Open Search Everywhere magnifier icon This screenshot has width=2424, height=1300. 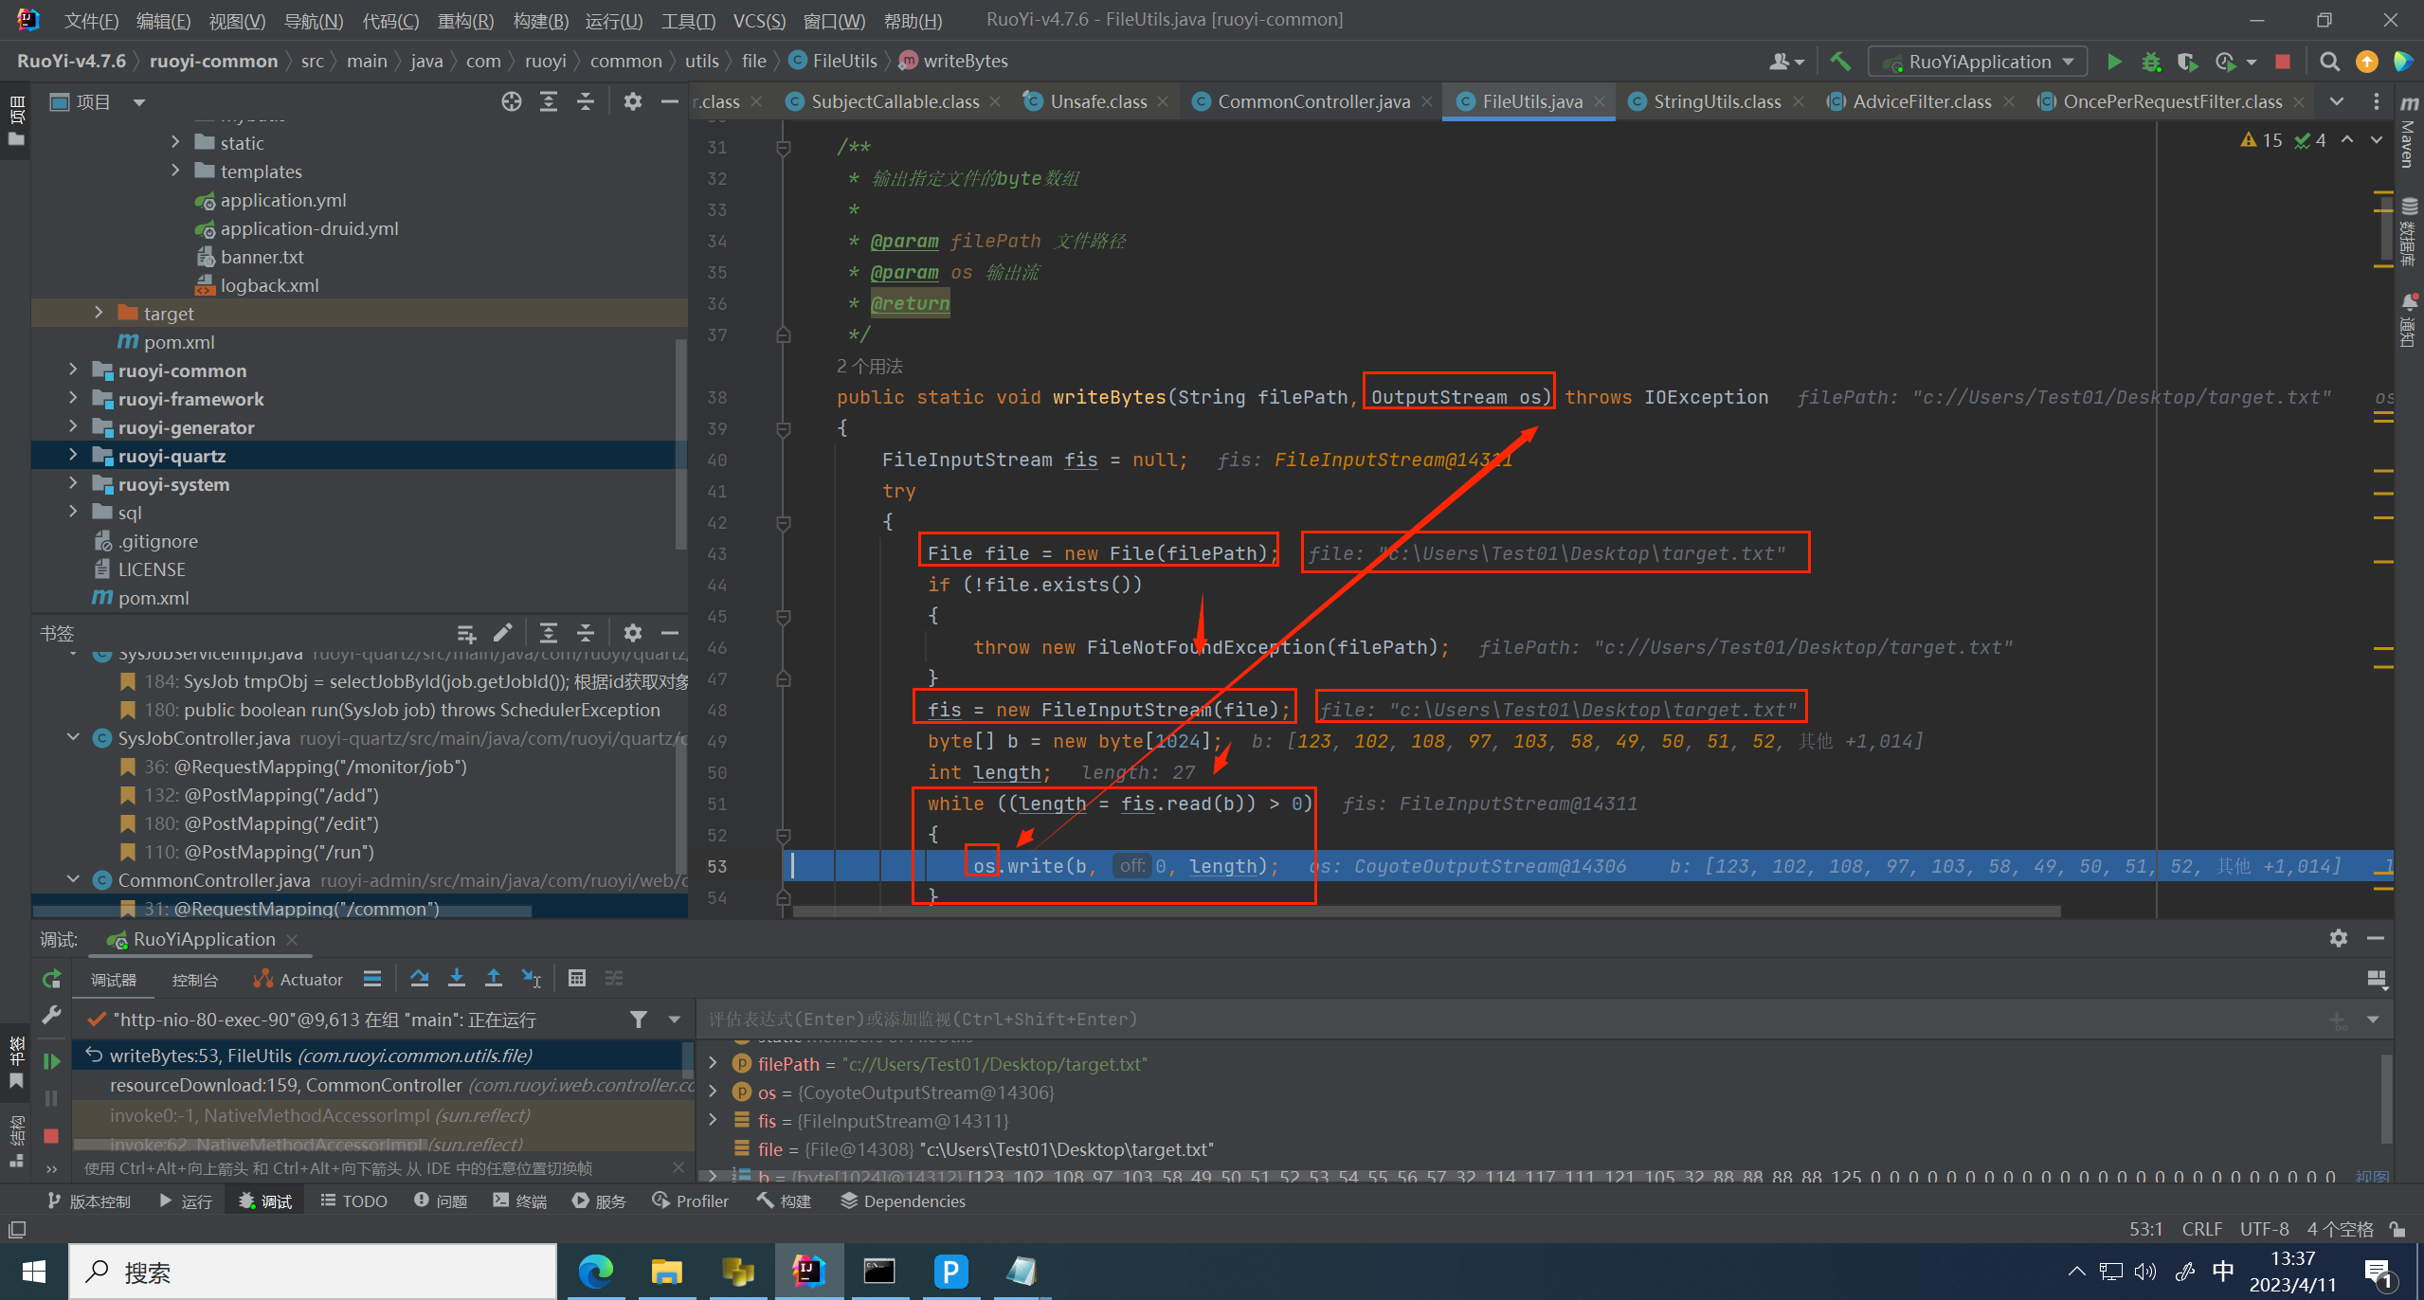tap(2329, 62)
